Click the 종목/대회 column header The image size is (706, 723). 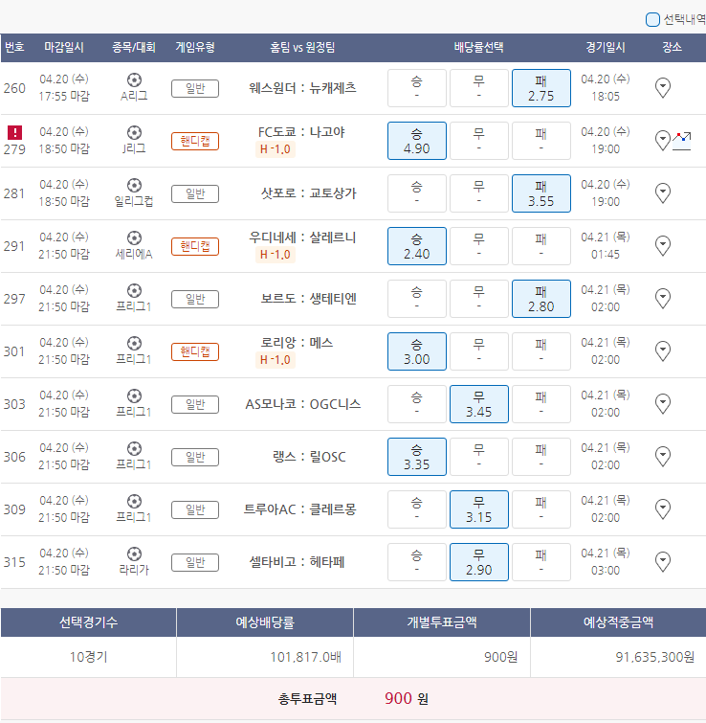(134, 47)
